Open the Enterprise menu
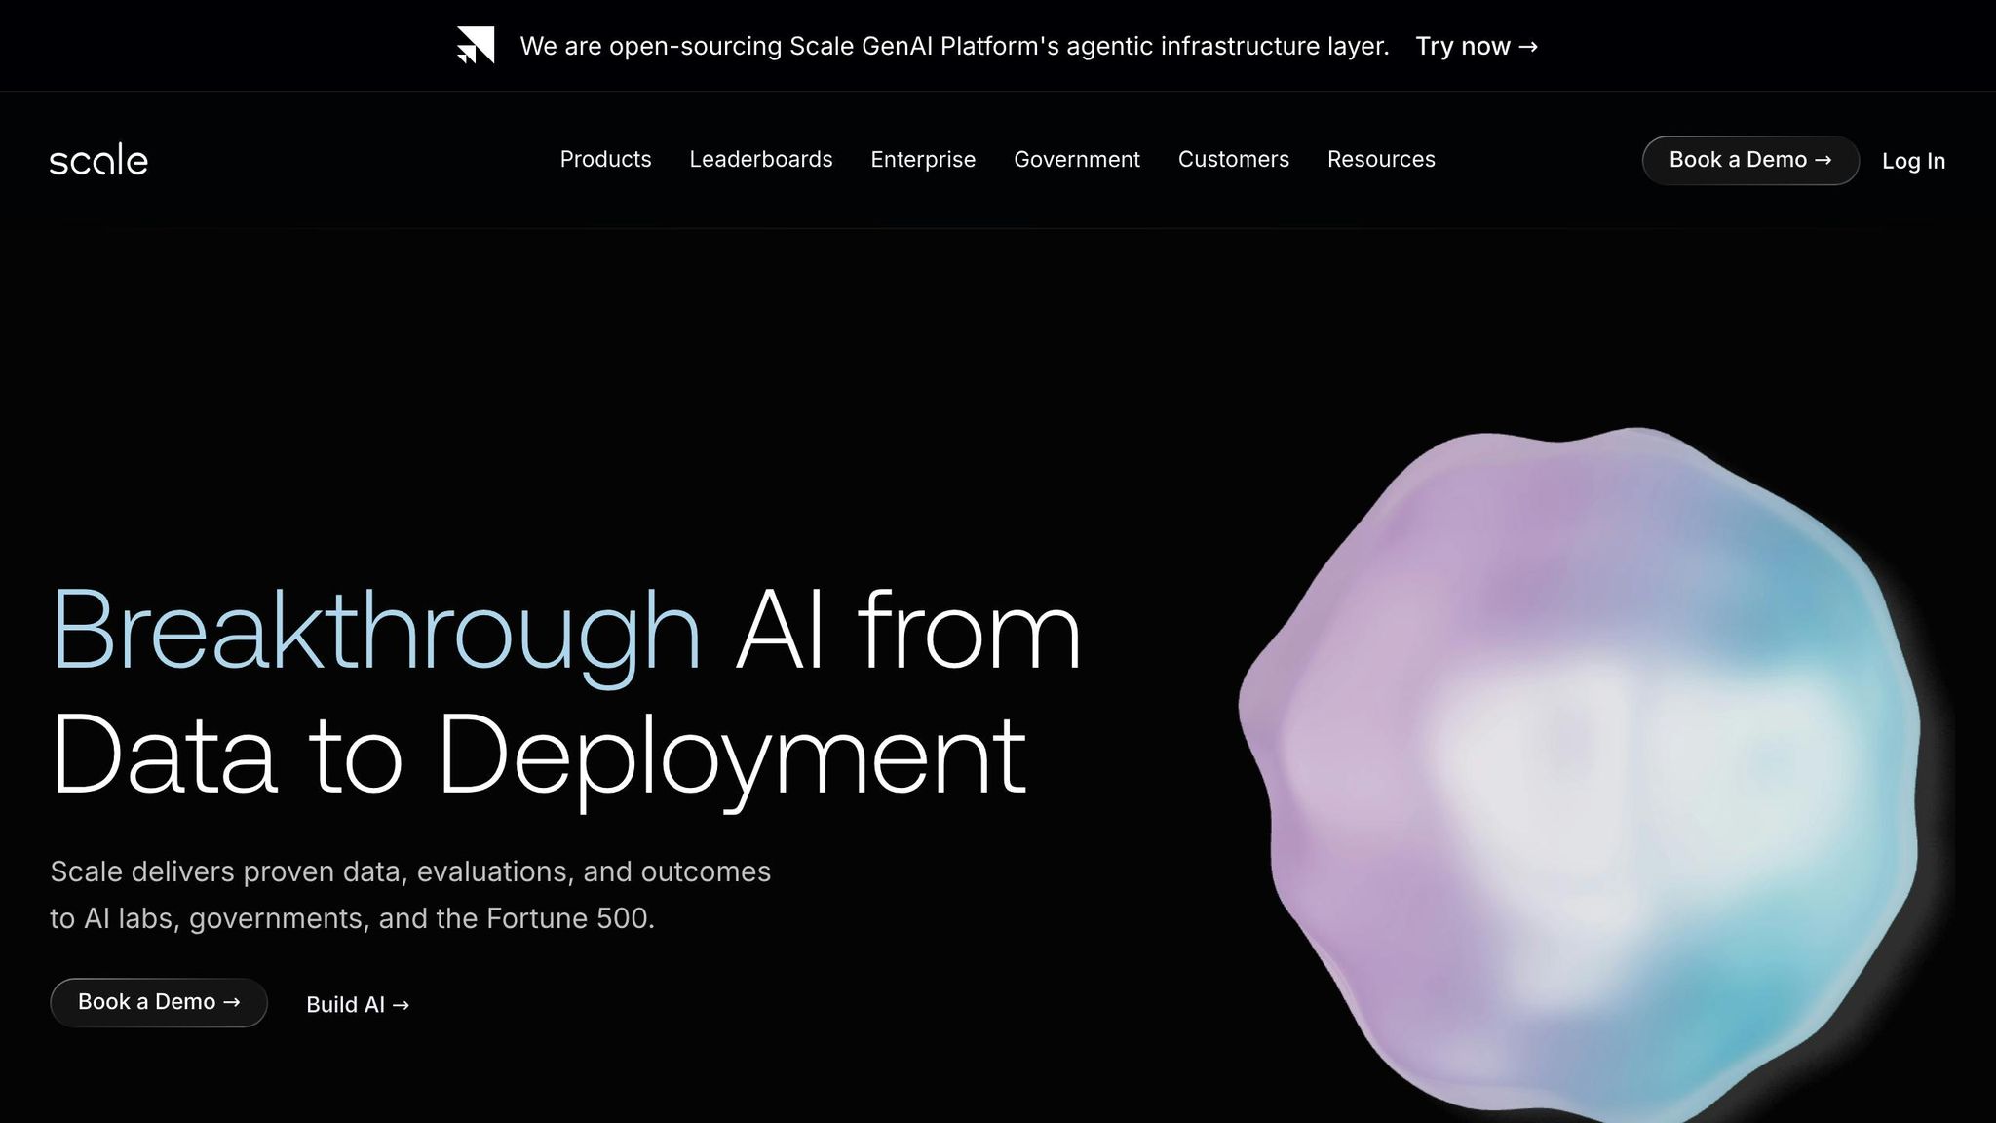Viewport: 1996px width, 1123px height. pyautogui.click(x=923, y=159)
